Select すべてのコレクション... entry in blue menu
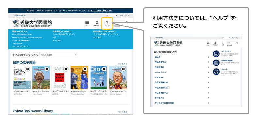Viewport: 261px width, 122px height. click(x=21, y=46)
